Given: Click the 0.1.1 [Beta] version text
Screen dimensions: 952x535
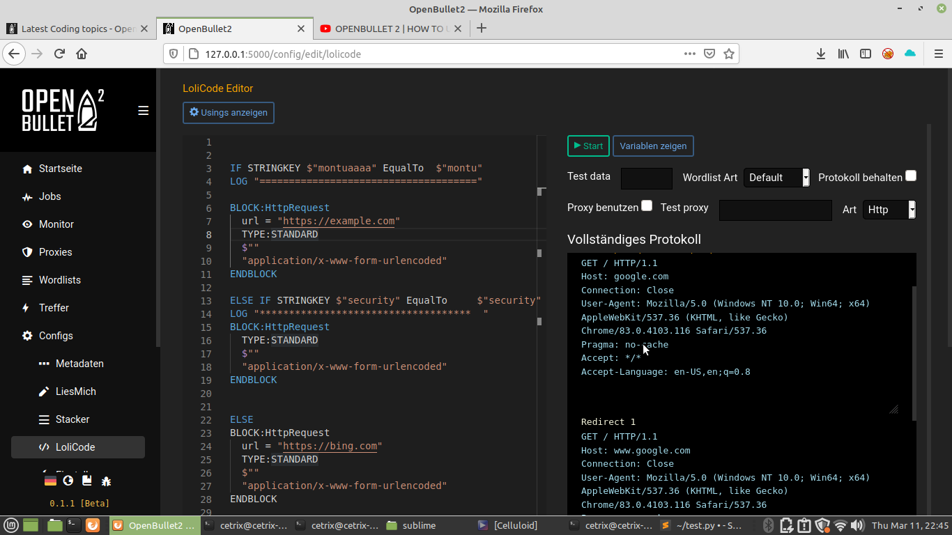Looking at the screenshot, I should point(79,503).
